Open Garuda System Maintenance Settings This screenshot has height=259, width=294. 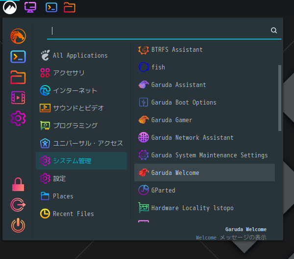point(204,155)
